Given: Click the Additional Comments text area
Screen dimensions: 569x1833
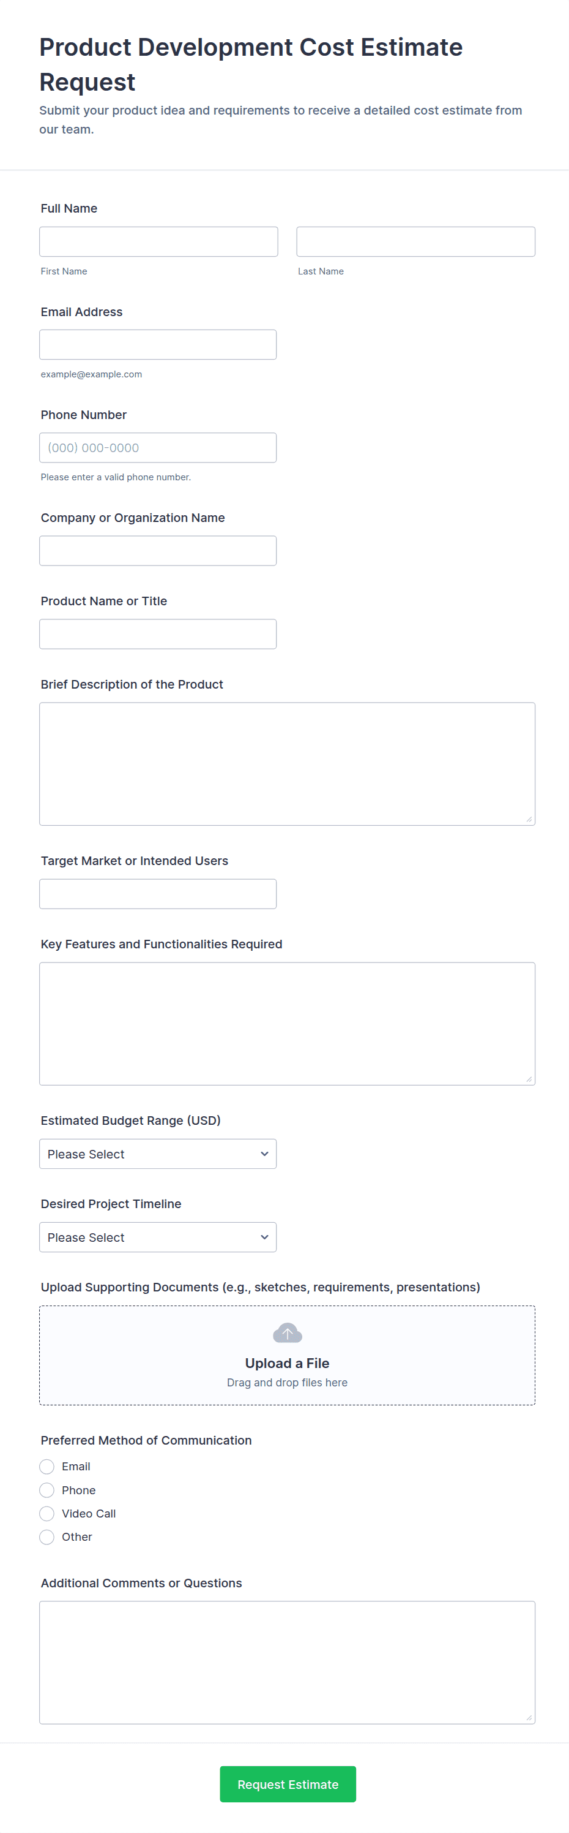Looking at the screenshot, I should [287, 1662].
